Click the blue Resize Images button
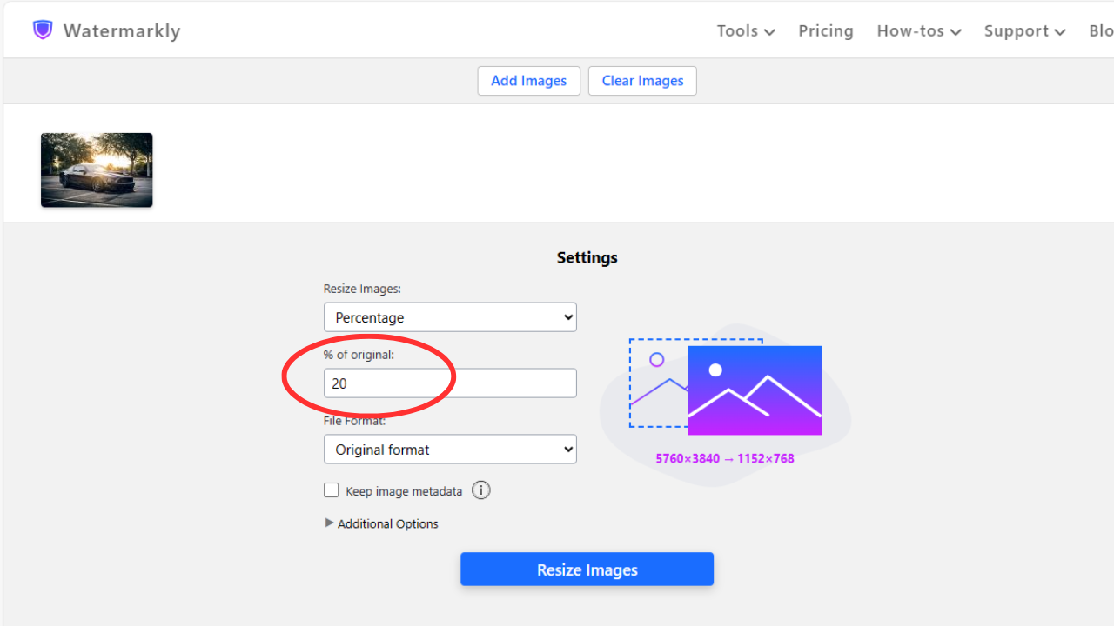The height and width of the screenshot is (626, 1114). coord(587,569)
